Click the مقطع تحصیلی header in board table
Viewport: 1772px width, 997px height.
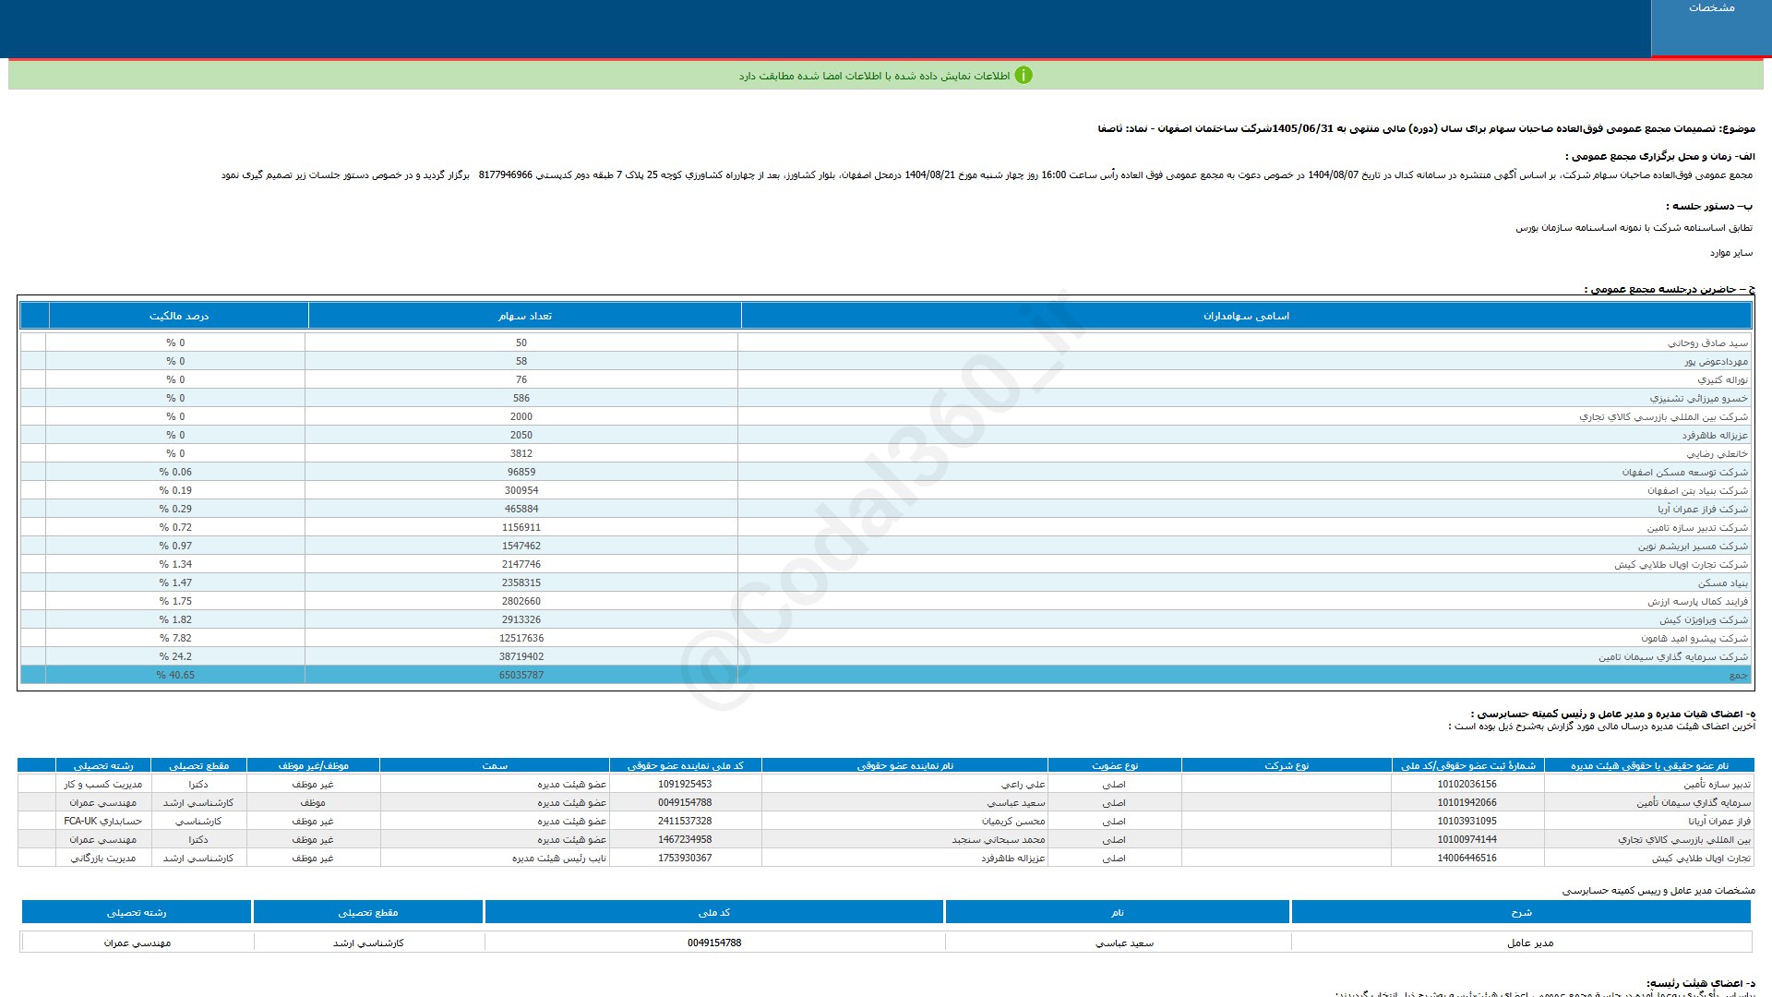[x=198, y=765]
